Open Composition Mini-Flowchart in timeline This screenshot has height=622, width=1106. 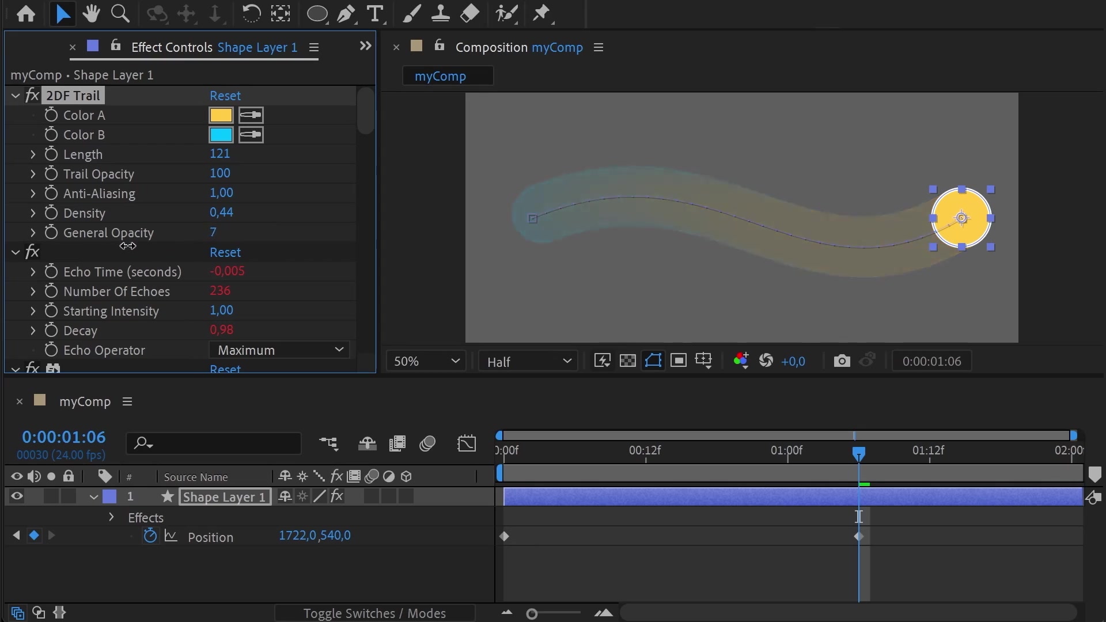coord(329,443)
